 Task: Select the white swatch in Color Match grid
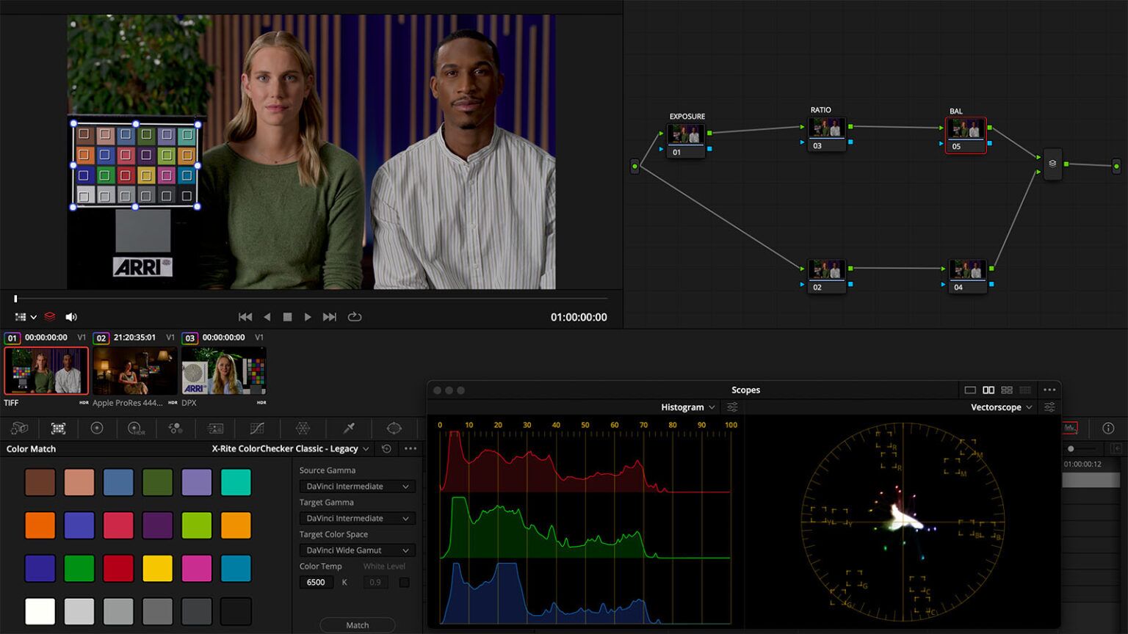pos(40,611)
